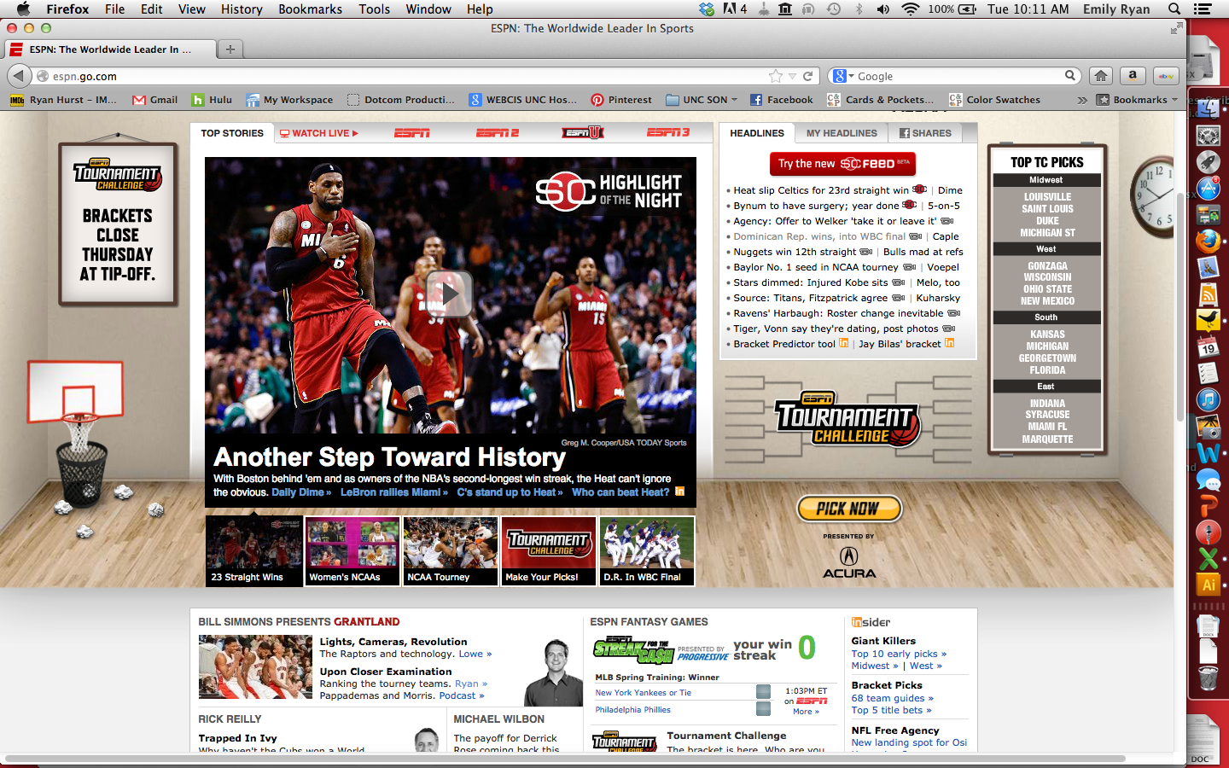Open Firefox from the Dock
The image size is (1229, 768).
click(x=1208, y=241)
